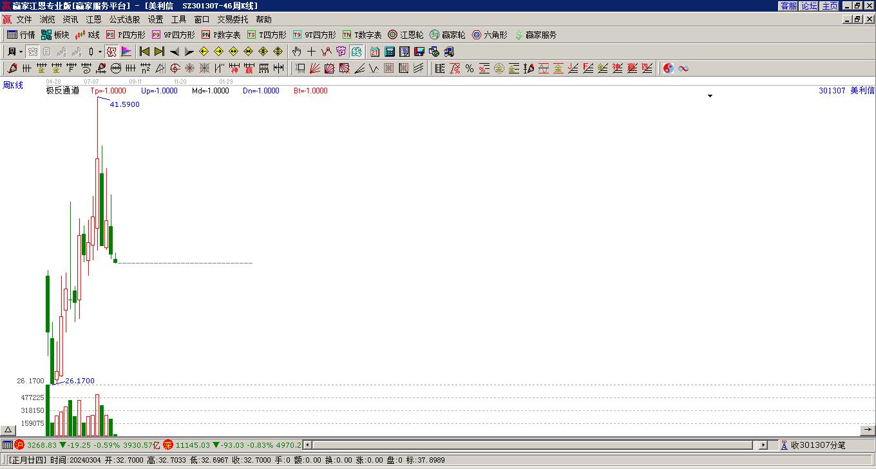Toggle the 权 adjustment button
Screen dimensions: 876x469
click(111, 52)
